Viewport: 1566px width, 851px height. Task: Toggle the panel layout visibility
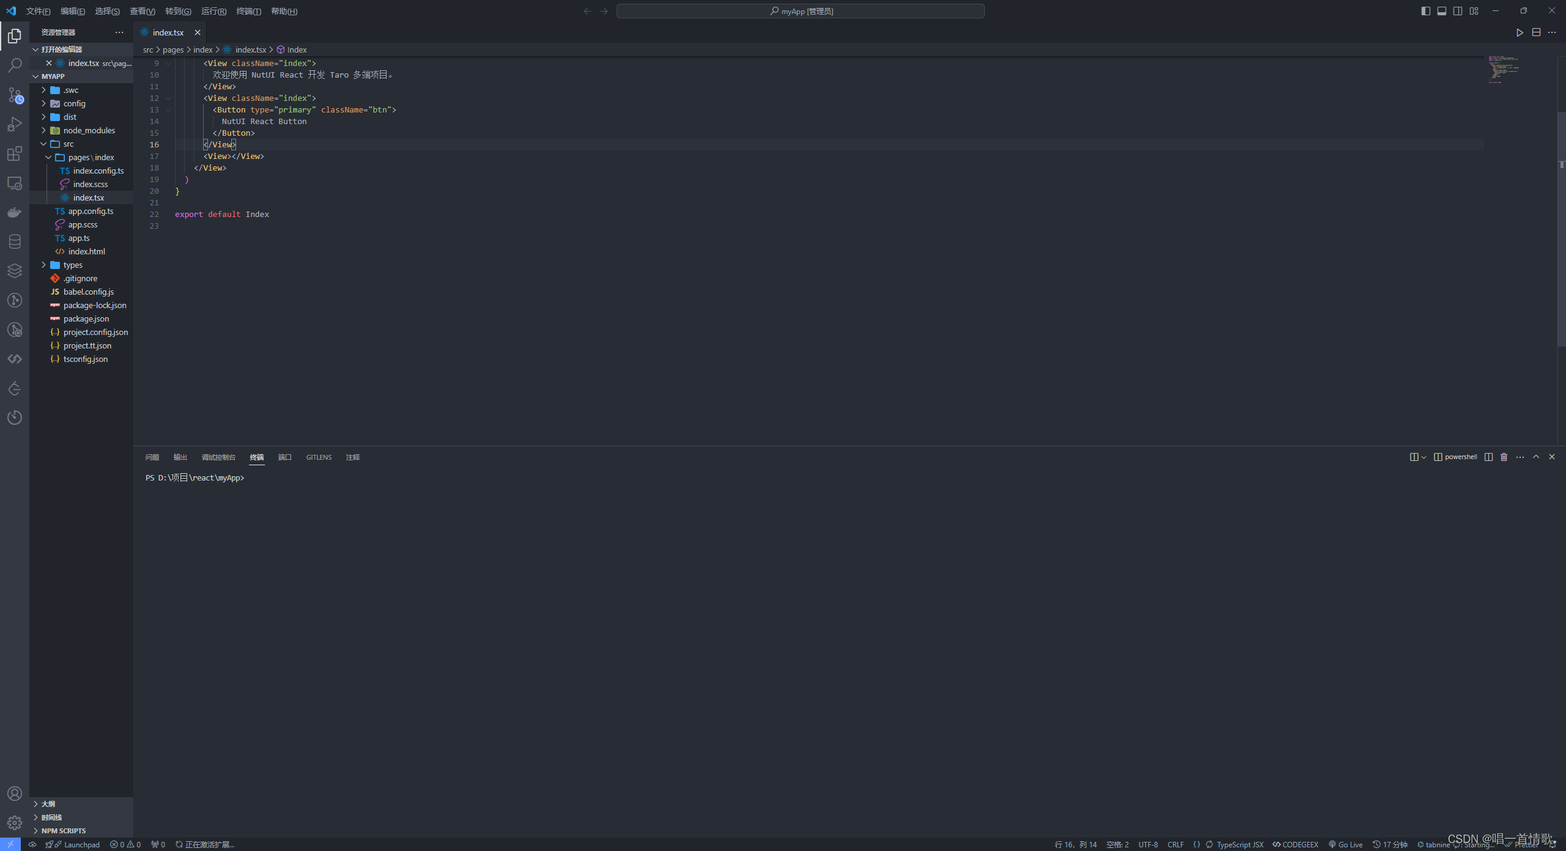(1441, 10)
